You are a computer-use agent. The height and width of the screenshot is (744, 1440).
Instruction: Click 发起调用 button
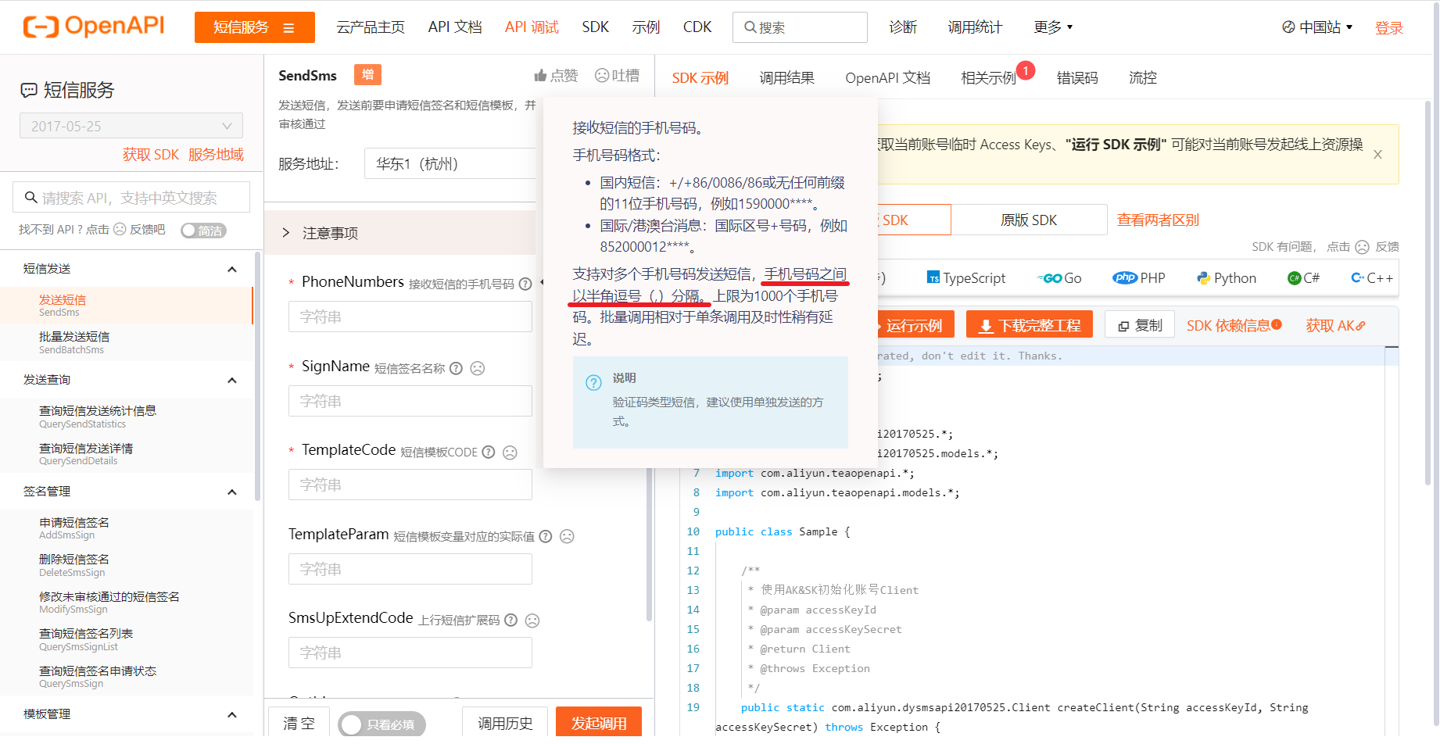point(599,723)
